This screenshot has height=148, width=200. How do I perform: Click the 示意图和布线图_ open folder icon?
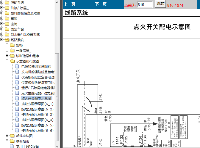(12, 61)
